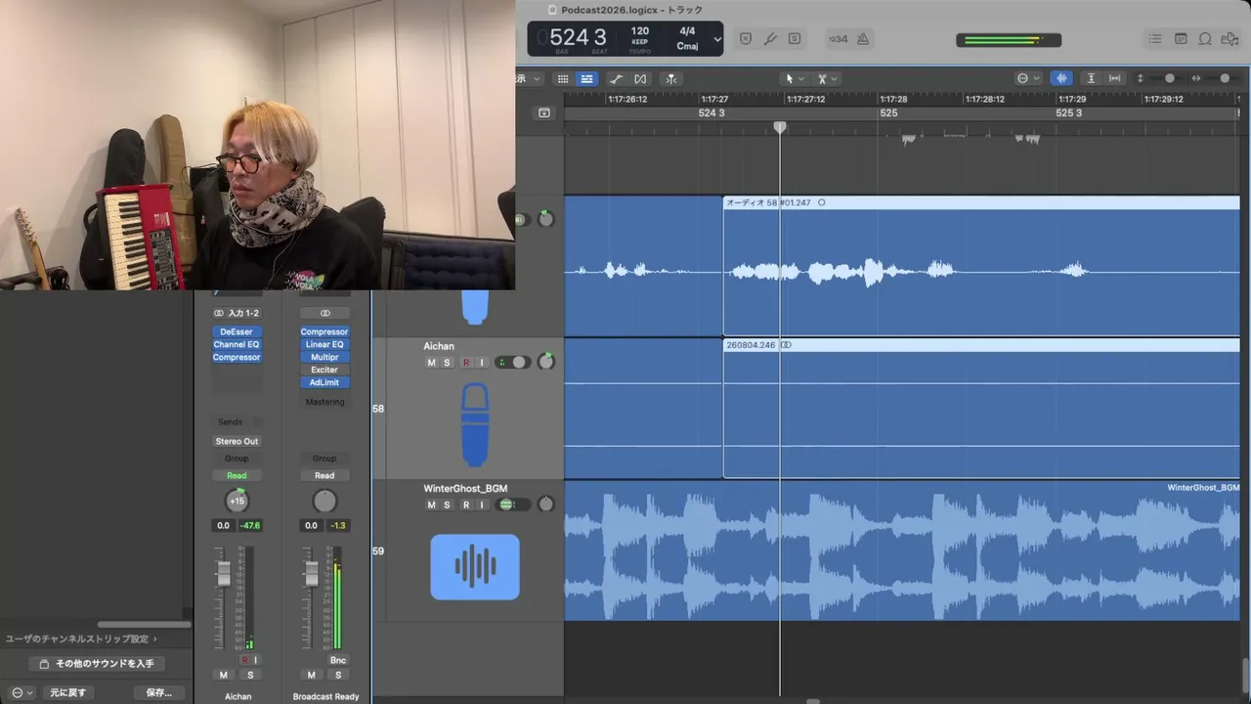1251x704 pixels.
Task: Click the vertical auto zoom icon
Action: (x=1091, y=78)
